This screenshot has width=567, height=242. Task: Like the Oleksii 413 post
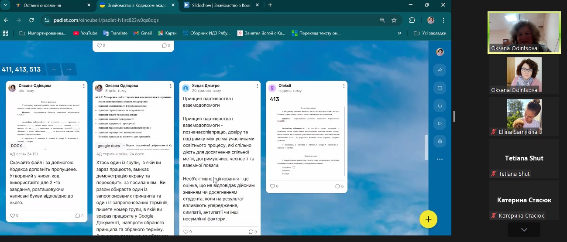(273, 186)
